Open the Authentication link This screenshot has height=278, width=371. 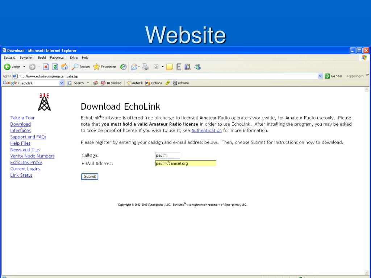pos(207,130)
